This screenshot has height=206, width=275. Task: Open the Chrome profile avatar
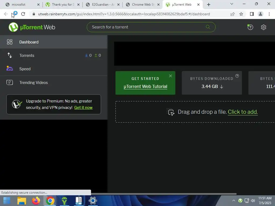coord(260,14)
